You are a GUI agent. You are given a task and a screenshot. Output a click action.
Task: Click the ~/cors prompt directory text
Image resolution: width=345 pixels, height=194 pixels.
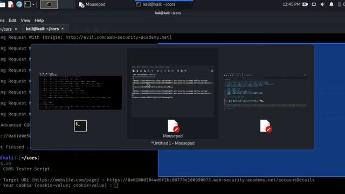pos(29,158)
